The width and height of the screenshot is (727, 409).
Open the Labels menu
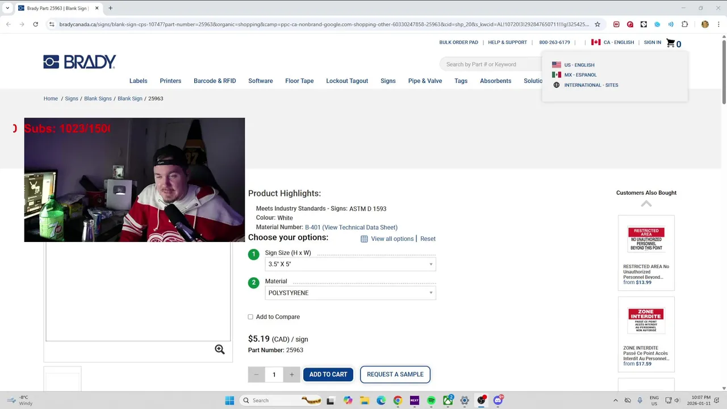(138, 81)
